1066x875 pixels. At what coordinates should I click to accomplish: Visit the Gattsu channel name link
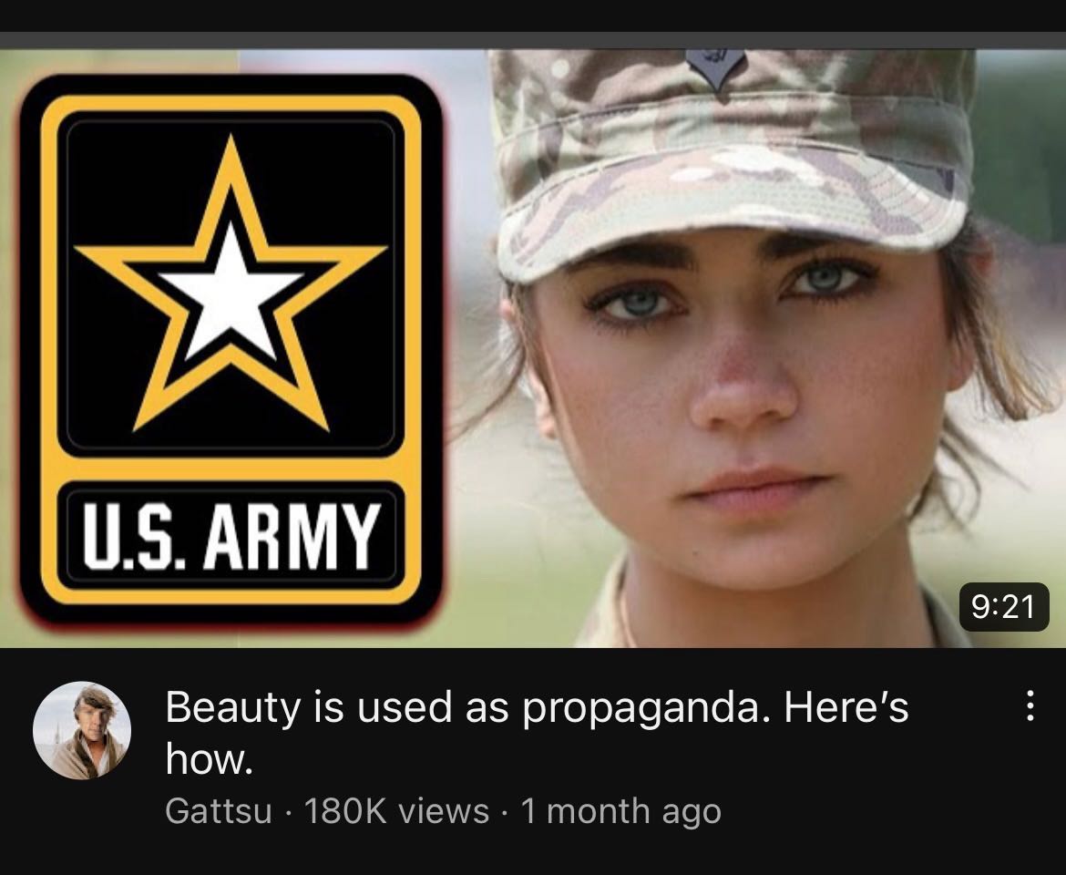[x=219, y=811]
